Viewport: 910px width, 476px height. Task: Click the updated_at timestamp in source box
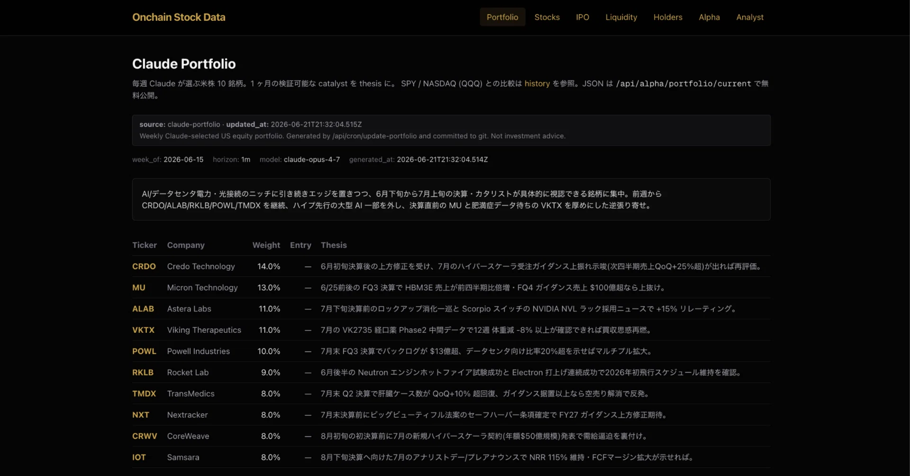click(316, 124)
